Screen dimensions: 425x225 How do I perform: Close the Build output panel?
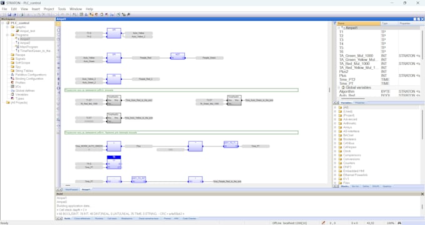pos(422,194)
